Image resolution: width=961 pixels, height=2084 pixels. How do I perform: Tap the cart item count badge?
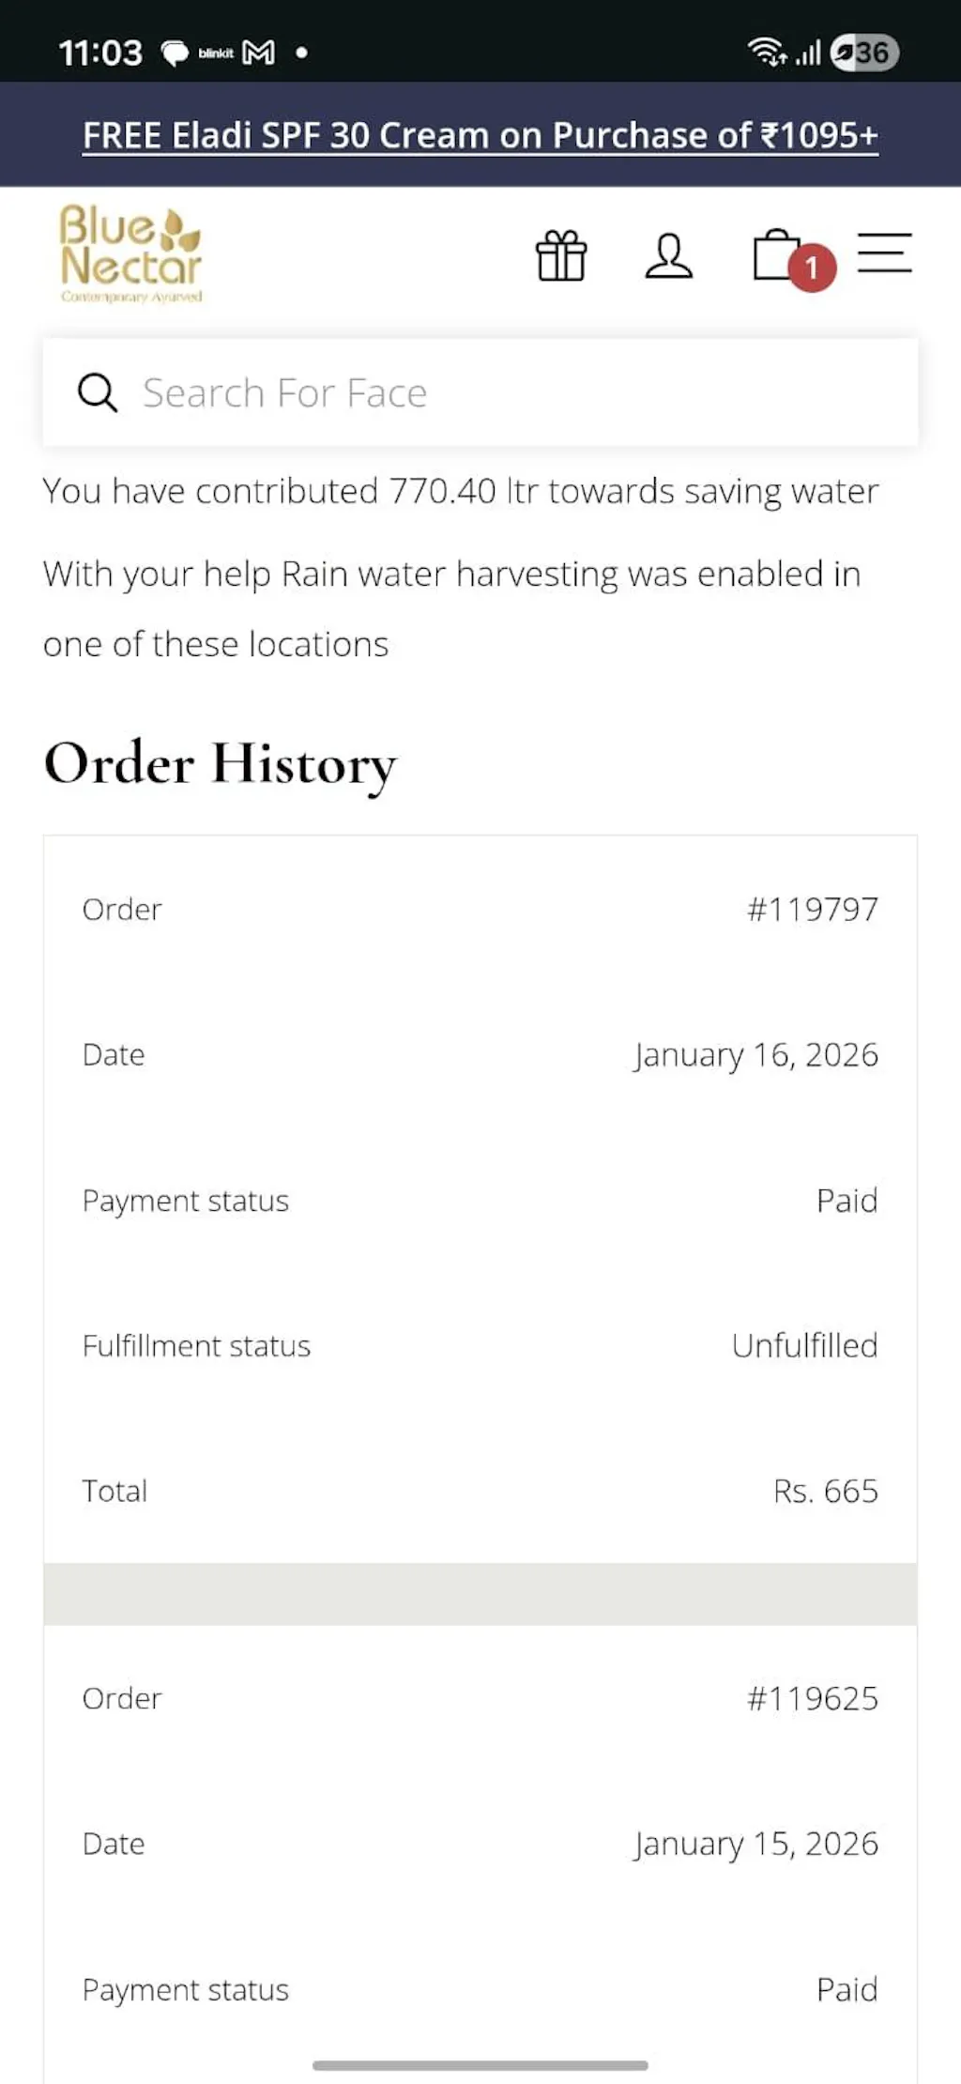[x=812, y=268]
